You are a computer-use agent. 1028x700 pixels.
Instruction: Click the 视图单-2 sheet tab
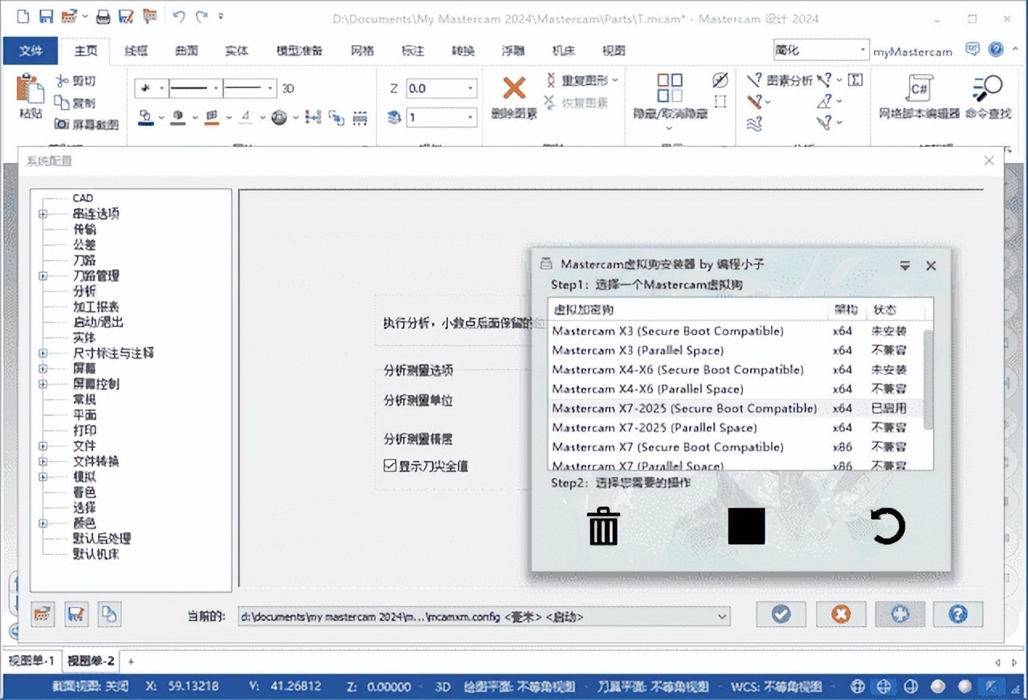pyautogui.click(x=91, y=661)
